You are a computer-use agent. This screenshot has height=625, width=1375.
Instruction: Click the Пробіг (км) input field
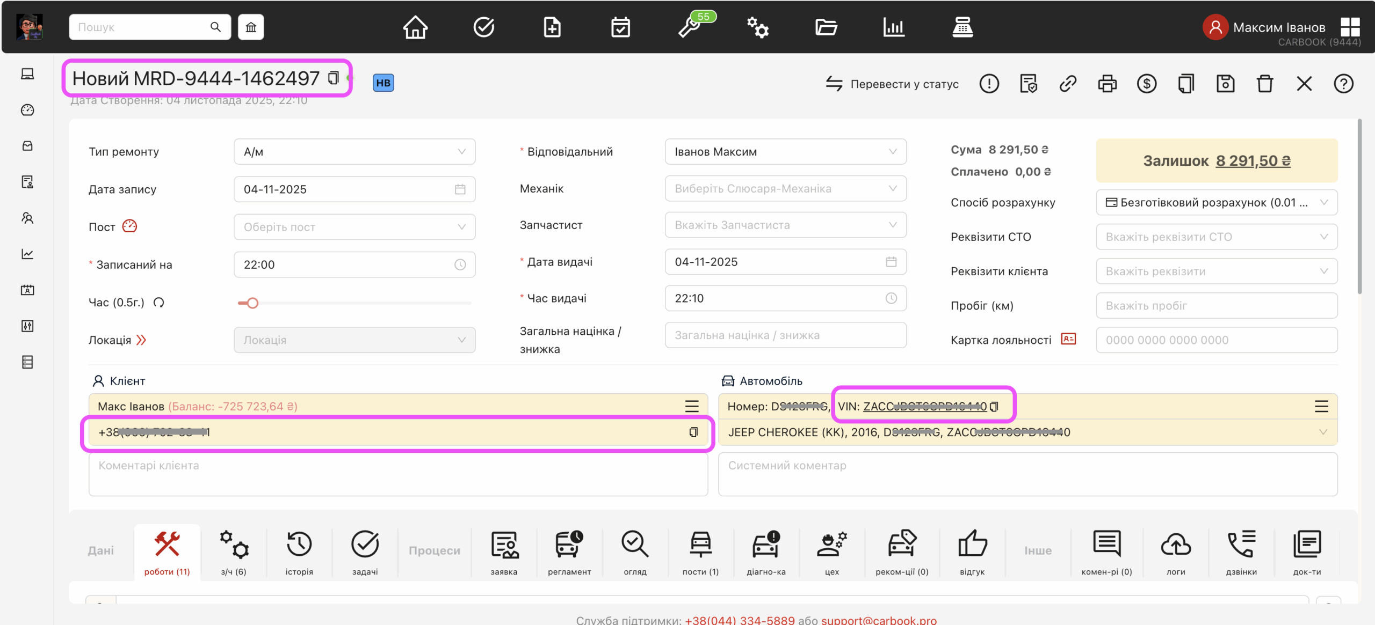1216,306
